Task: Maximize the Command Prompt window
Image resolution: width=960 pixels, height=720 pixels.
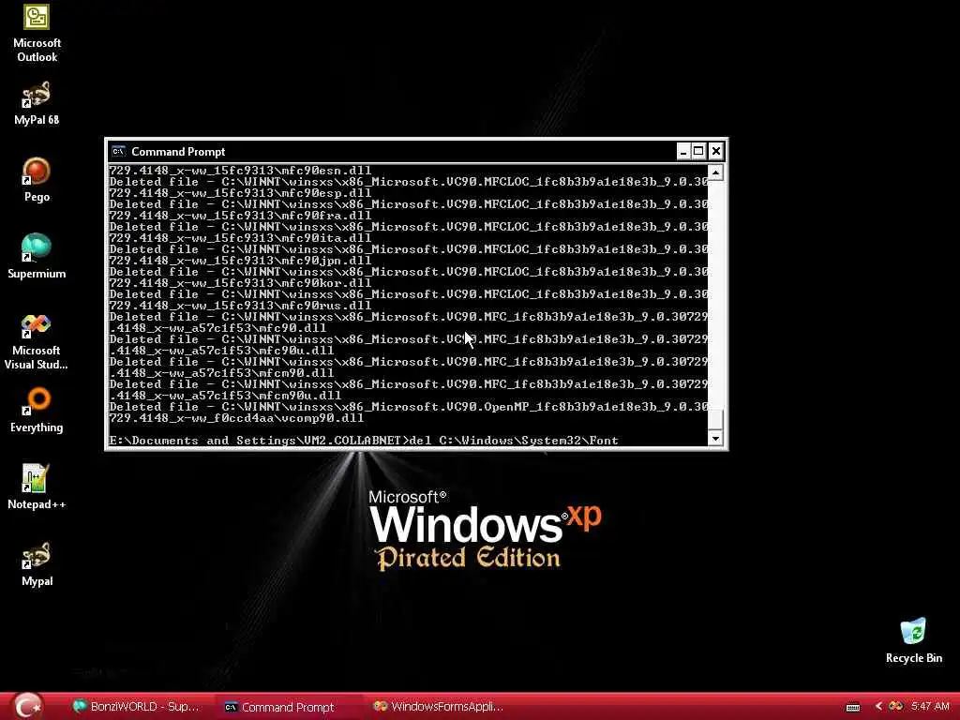Action: [x=698, y=151]
